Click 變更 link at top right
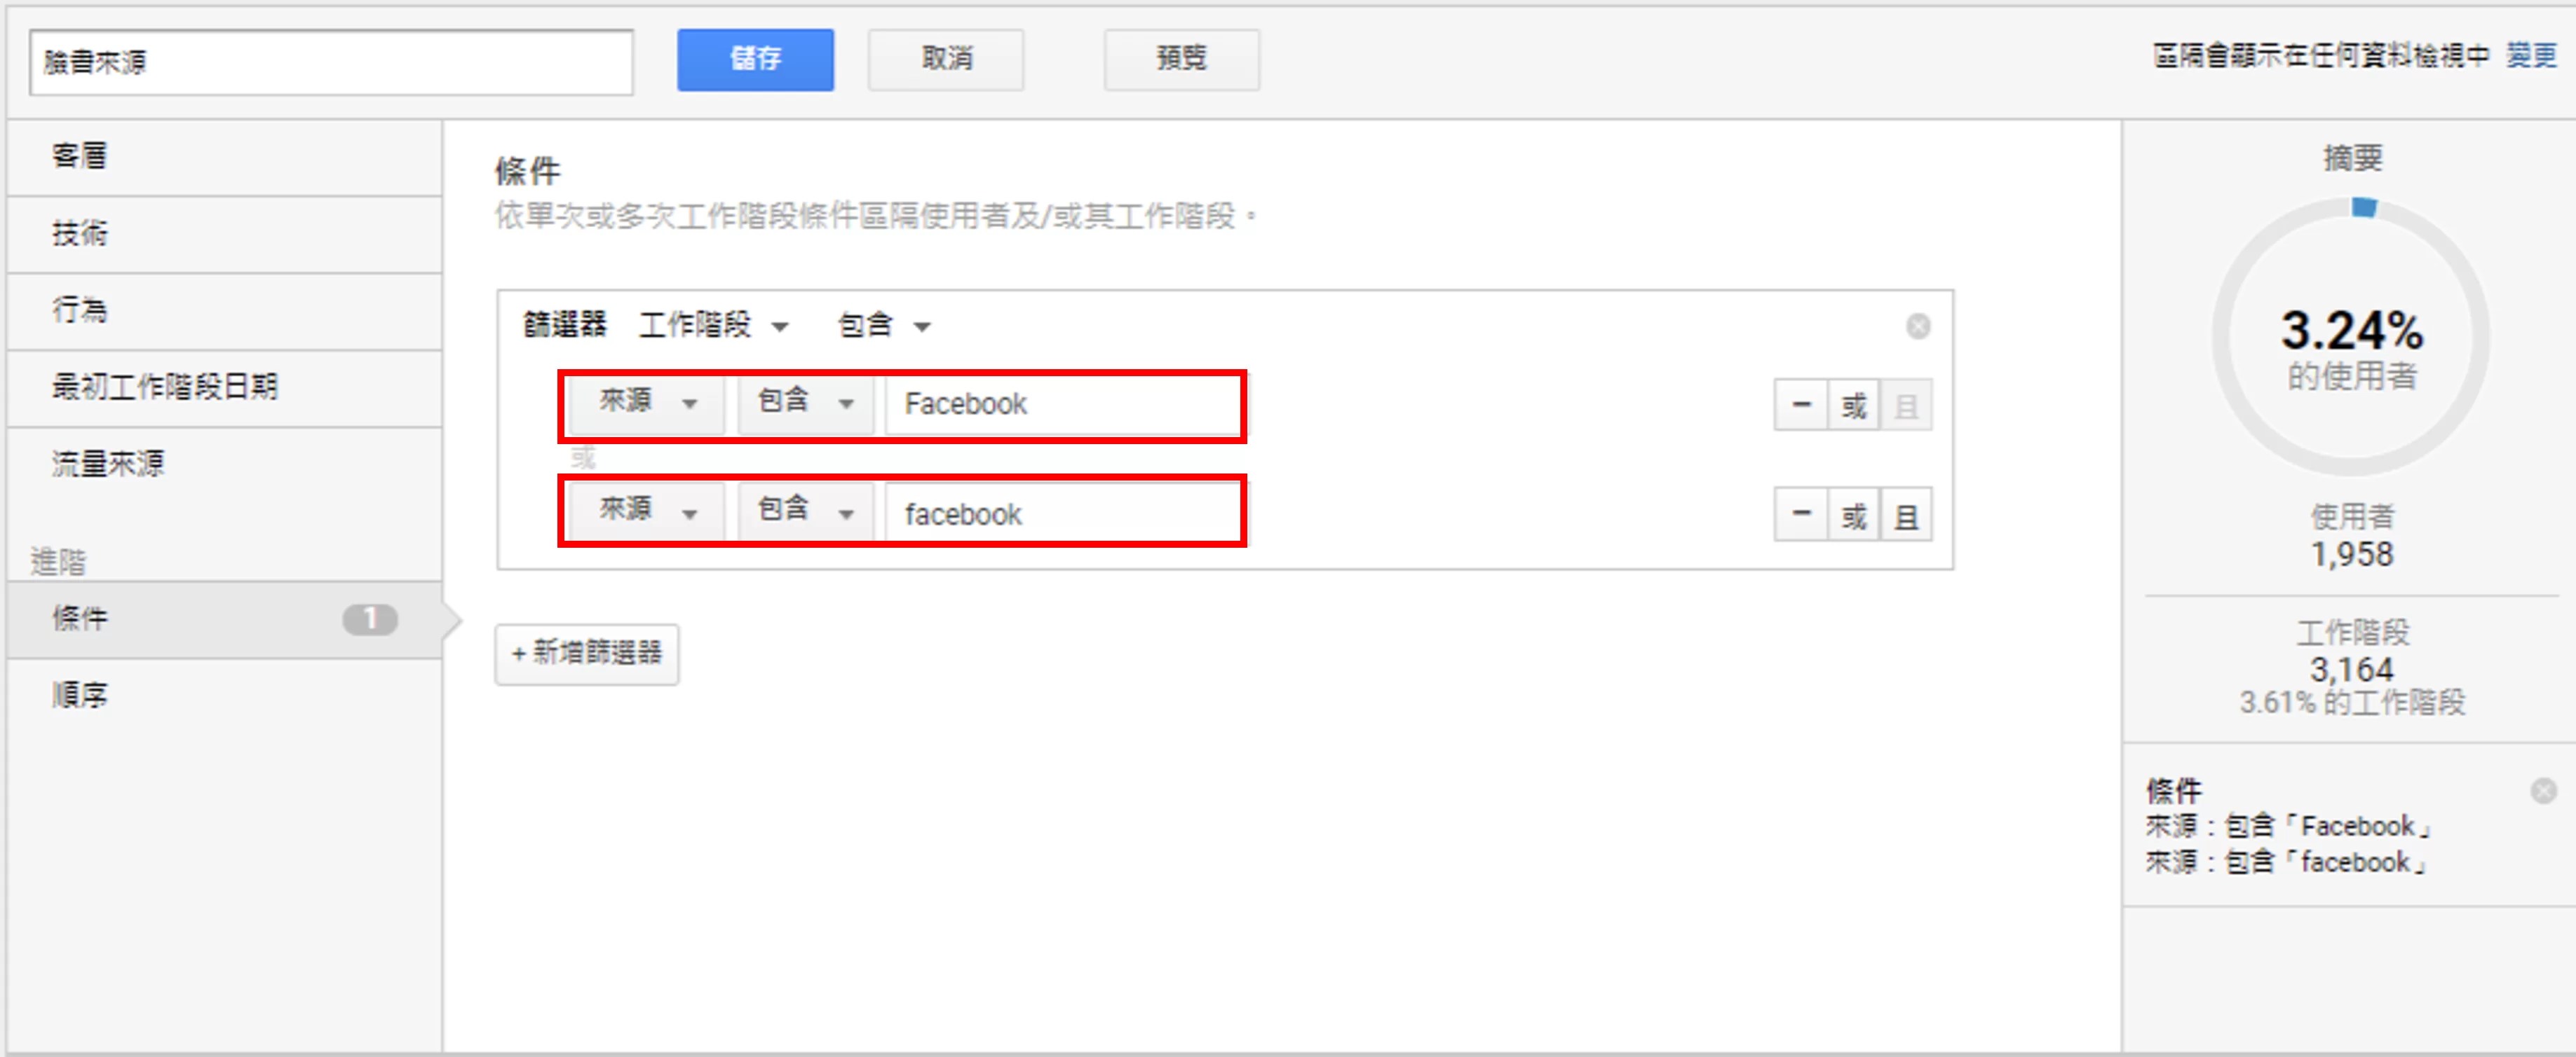Viewport: 2576px width, 1057px height. (2530, 55)
